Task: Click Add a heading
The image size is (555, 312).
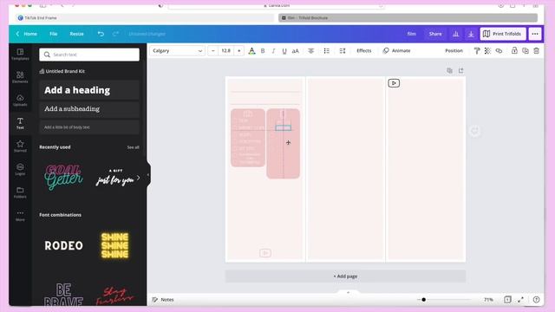Action: (89, 90)
